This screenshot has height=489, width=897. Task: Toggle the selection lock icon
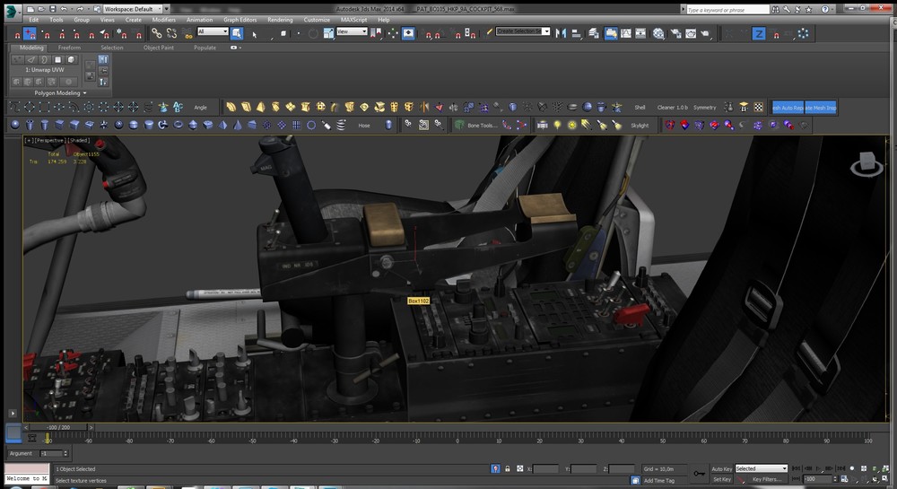pos(509,468)
